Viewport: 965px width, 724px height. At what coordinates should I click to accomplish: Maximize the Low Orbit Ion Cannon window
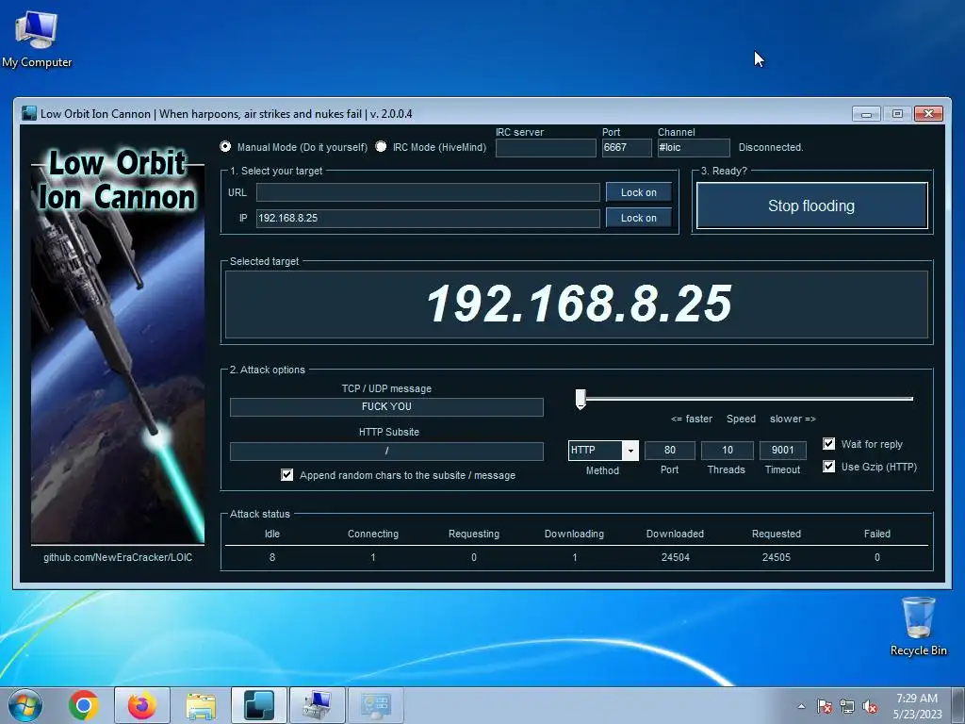click(x=897, y=114)
